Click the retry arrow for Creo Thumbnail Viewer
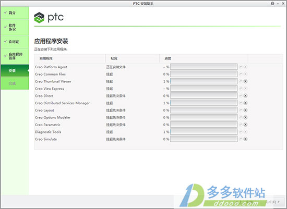This screenshot has width=287, height=209. [241, 81]
